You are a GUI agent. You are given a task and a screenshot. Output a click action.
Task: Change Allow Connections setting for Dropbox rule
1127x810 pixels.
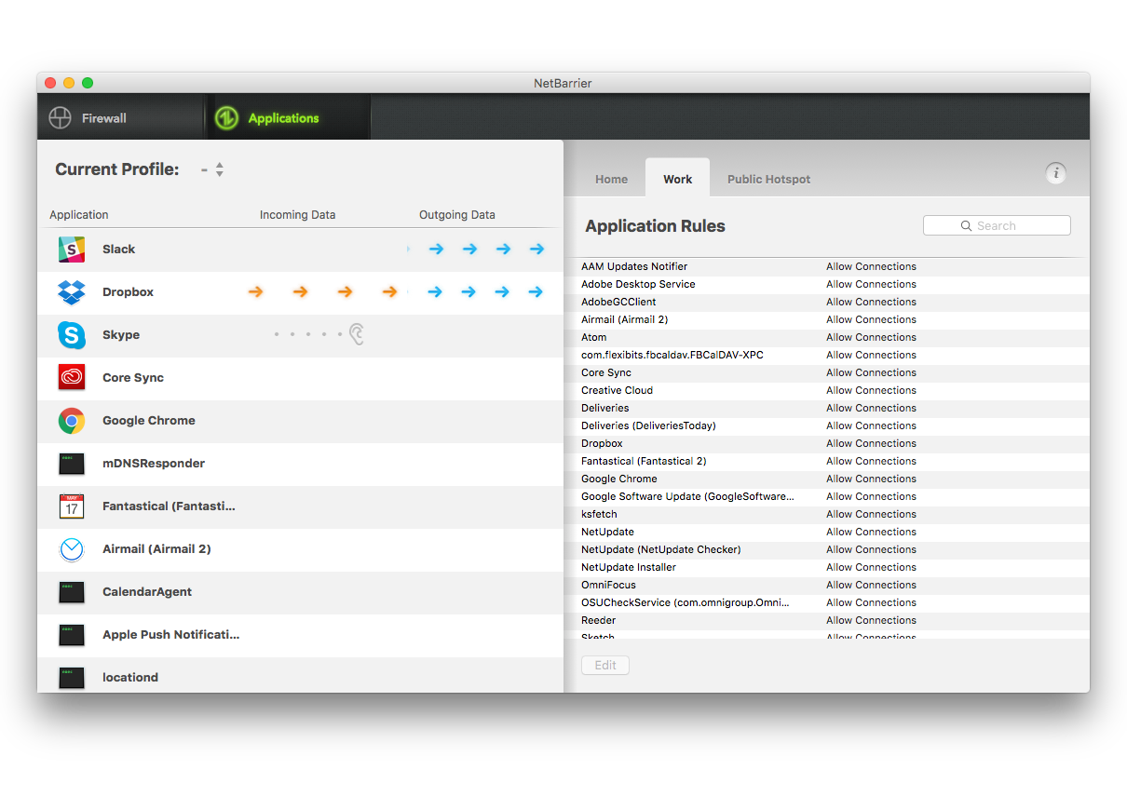[x=871, y=443]
